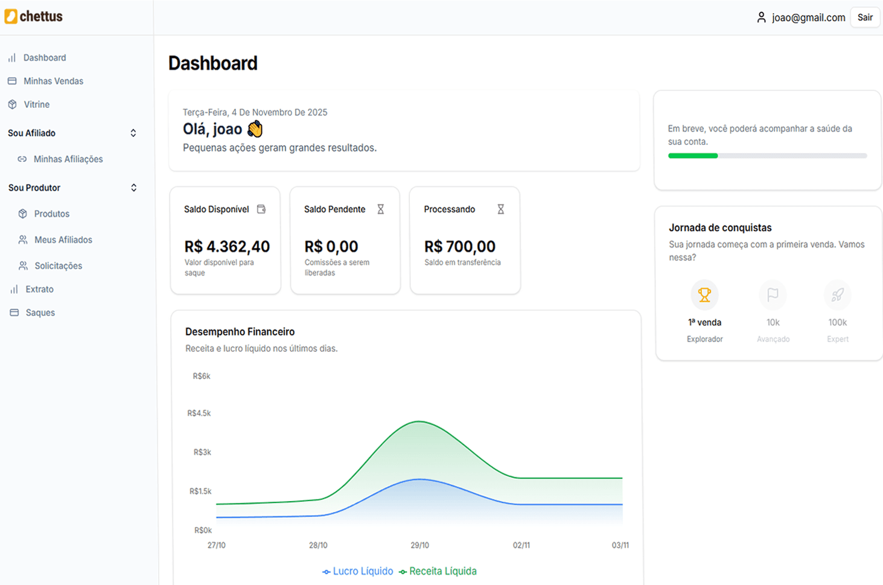Collapse the Sou Produtor section

[x=133, y=188]
